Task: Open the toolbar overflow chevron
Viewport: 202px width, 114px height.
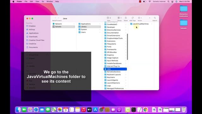Action: click(x=150, y=18)
